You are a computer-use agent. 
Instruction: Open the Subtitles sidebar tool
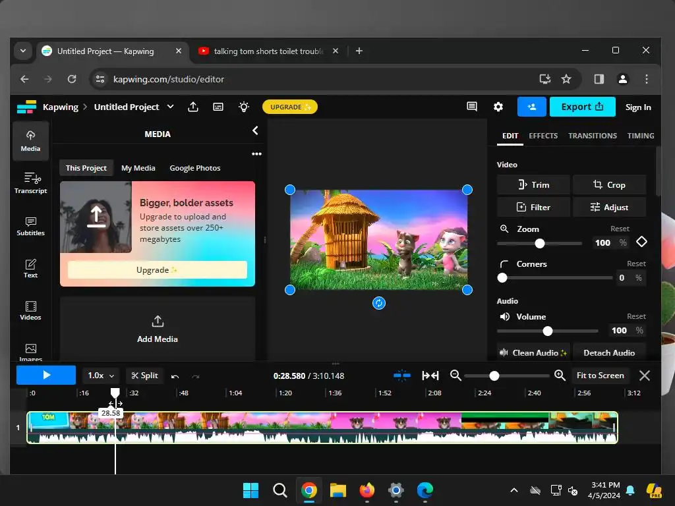[30, 226]
